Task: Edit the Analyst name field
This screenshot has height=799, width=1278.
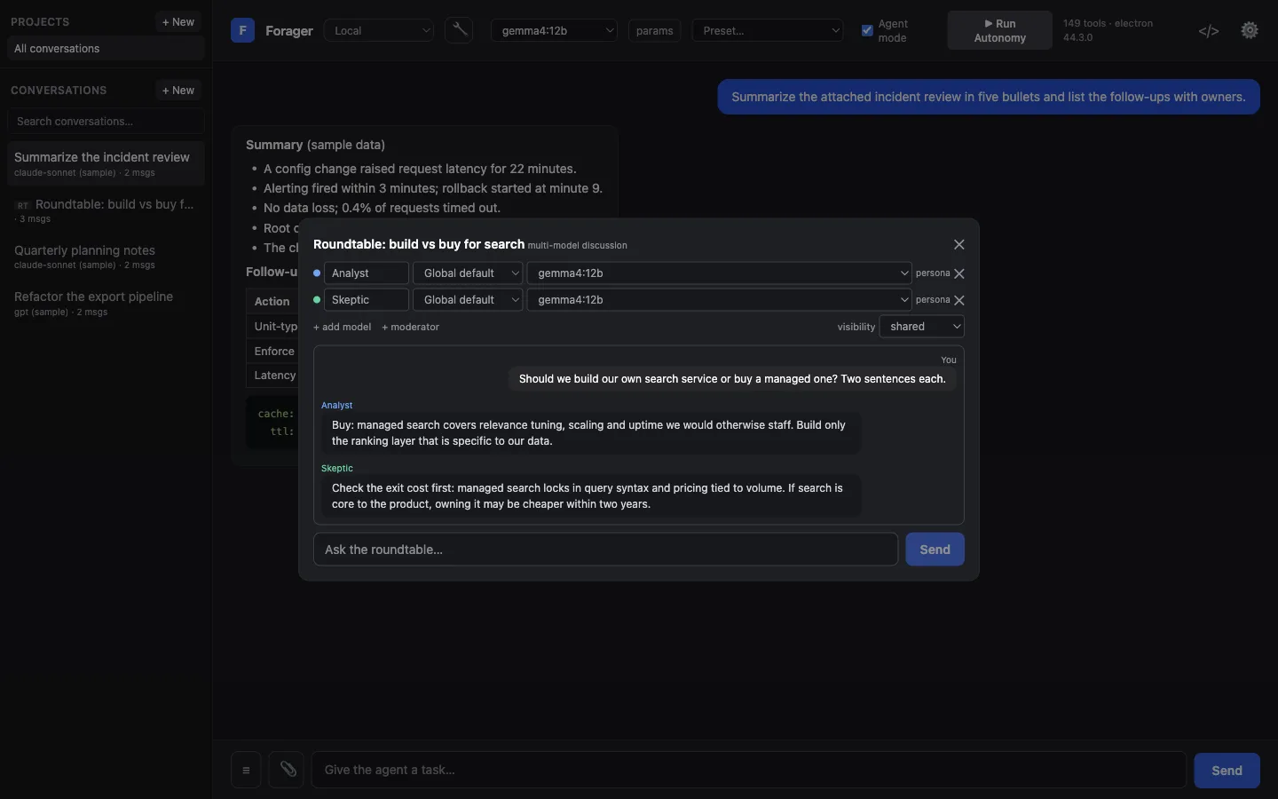Action: (x=367, y=273)
